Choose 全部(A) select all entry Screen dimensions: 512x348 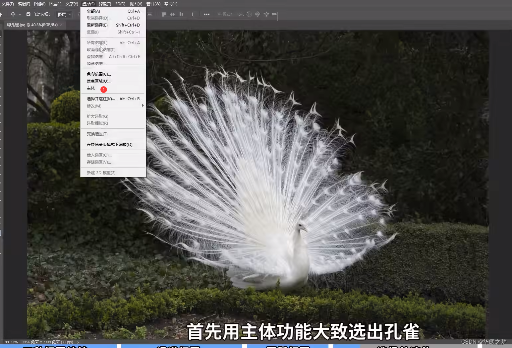coord(113,11)
